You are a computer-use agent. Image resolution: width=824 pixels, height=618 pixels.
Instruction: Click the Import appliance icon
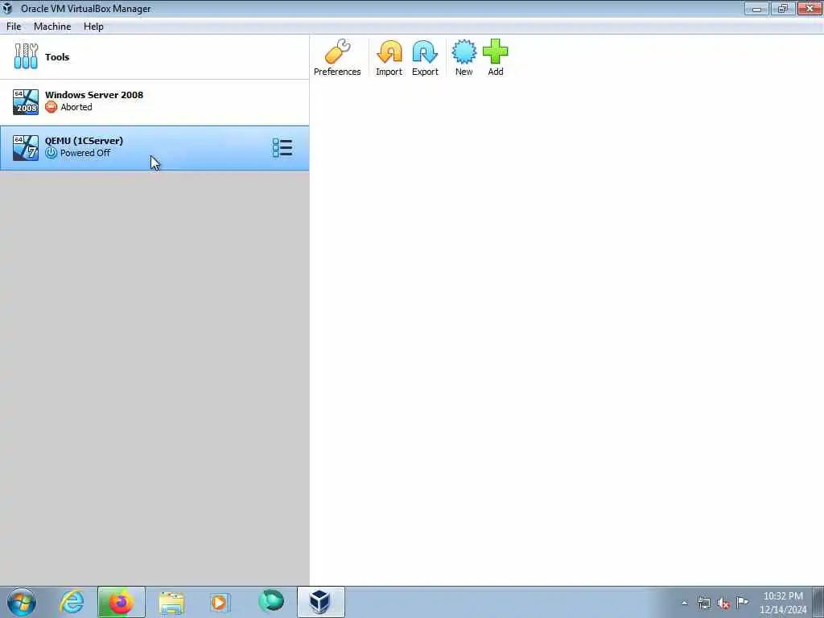(389, 57)
